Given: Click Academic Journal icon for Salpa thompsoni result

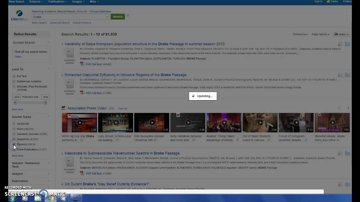Looking at the screenshot, I should 69,53.
